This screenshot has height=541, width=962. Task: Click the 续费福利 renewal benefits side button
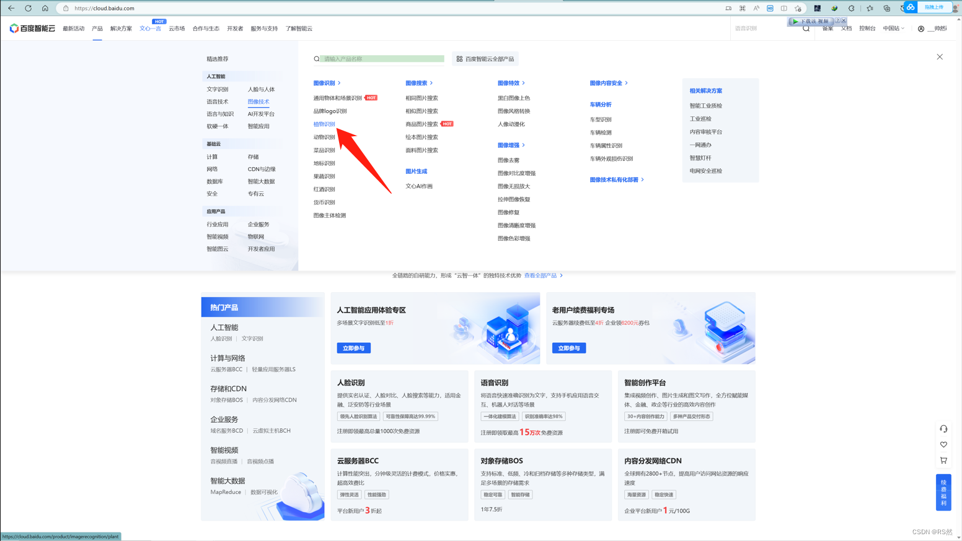click(x=943, y=492)
